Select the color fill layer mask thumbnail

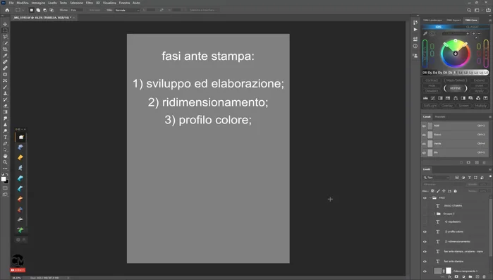click(449, 271)
